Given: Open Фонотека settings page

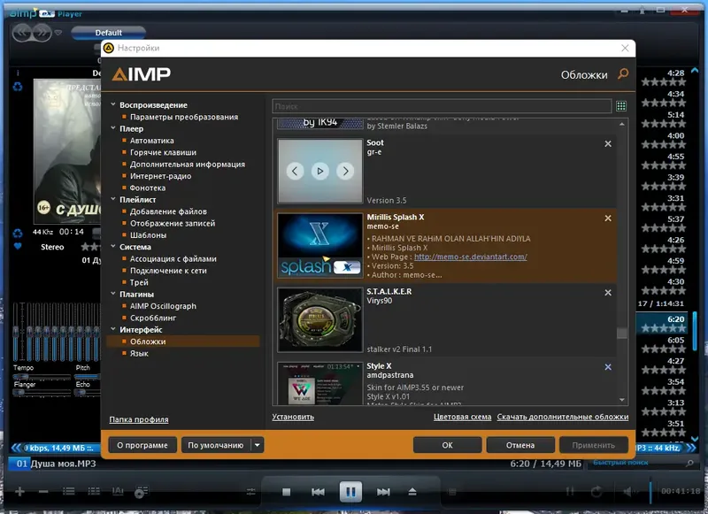Looking at the screenshot, I should (148, 188).
